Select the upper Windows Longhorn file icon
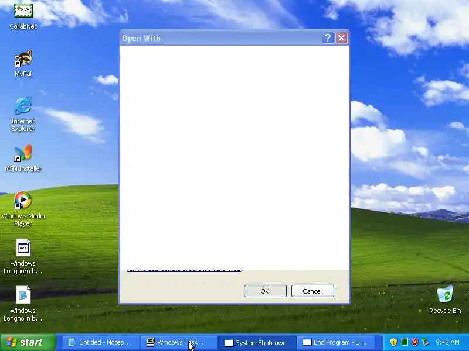The width and height of the screenshot is (469, 351). [x=23, y=247]
